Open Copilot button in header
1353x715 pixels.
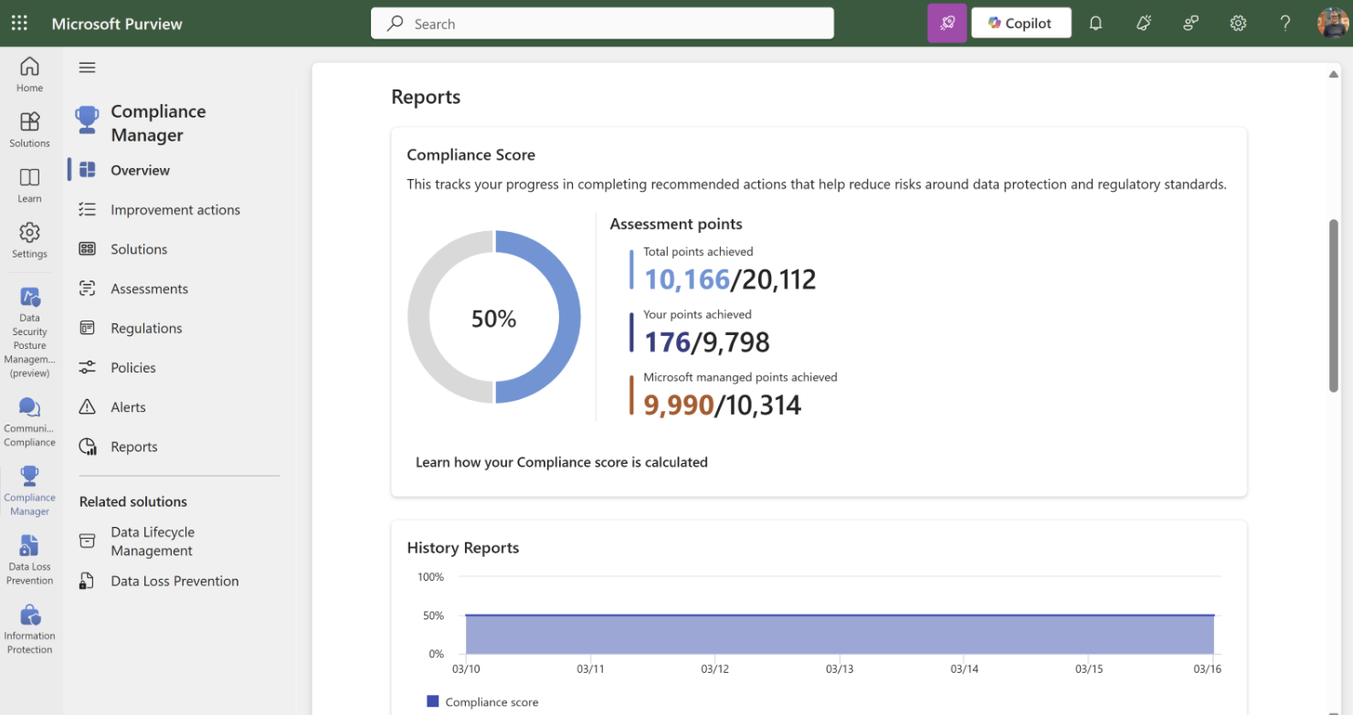click(x=1020, y=24)
